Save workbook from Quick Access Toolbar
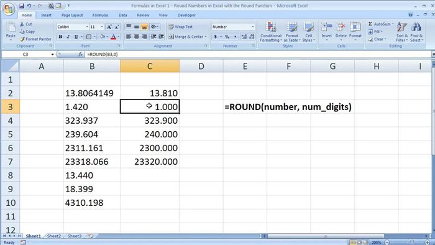 [x=22, y=6]
